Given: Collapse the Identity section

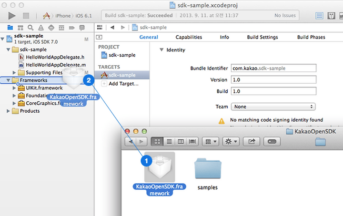Looking at the screenshot, I should (x=161, y=50).
